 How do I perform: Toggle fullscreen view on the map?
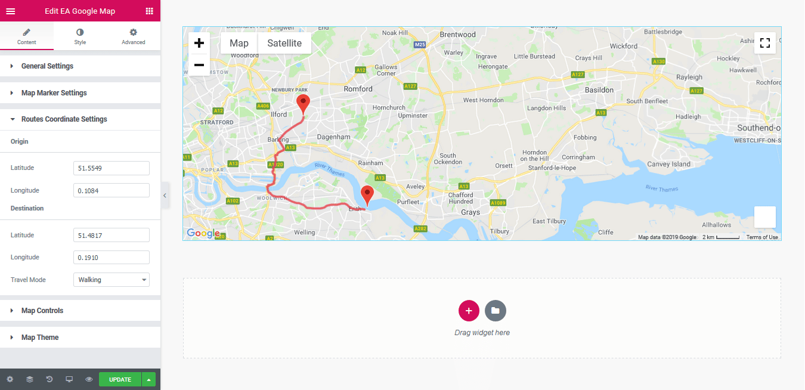765,43
